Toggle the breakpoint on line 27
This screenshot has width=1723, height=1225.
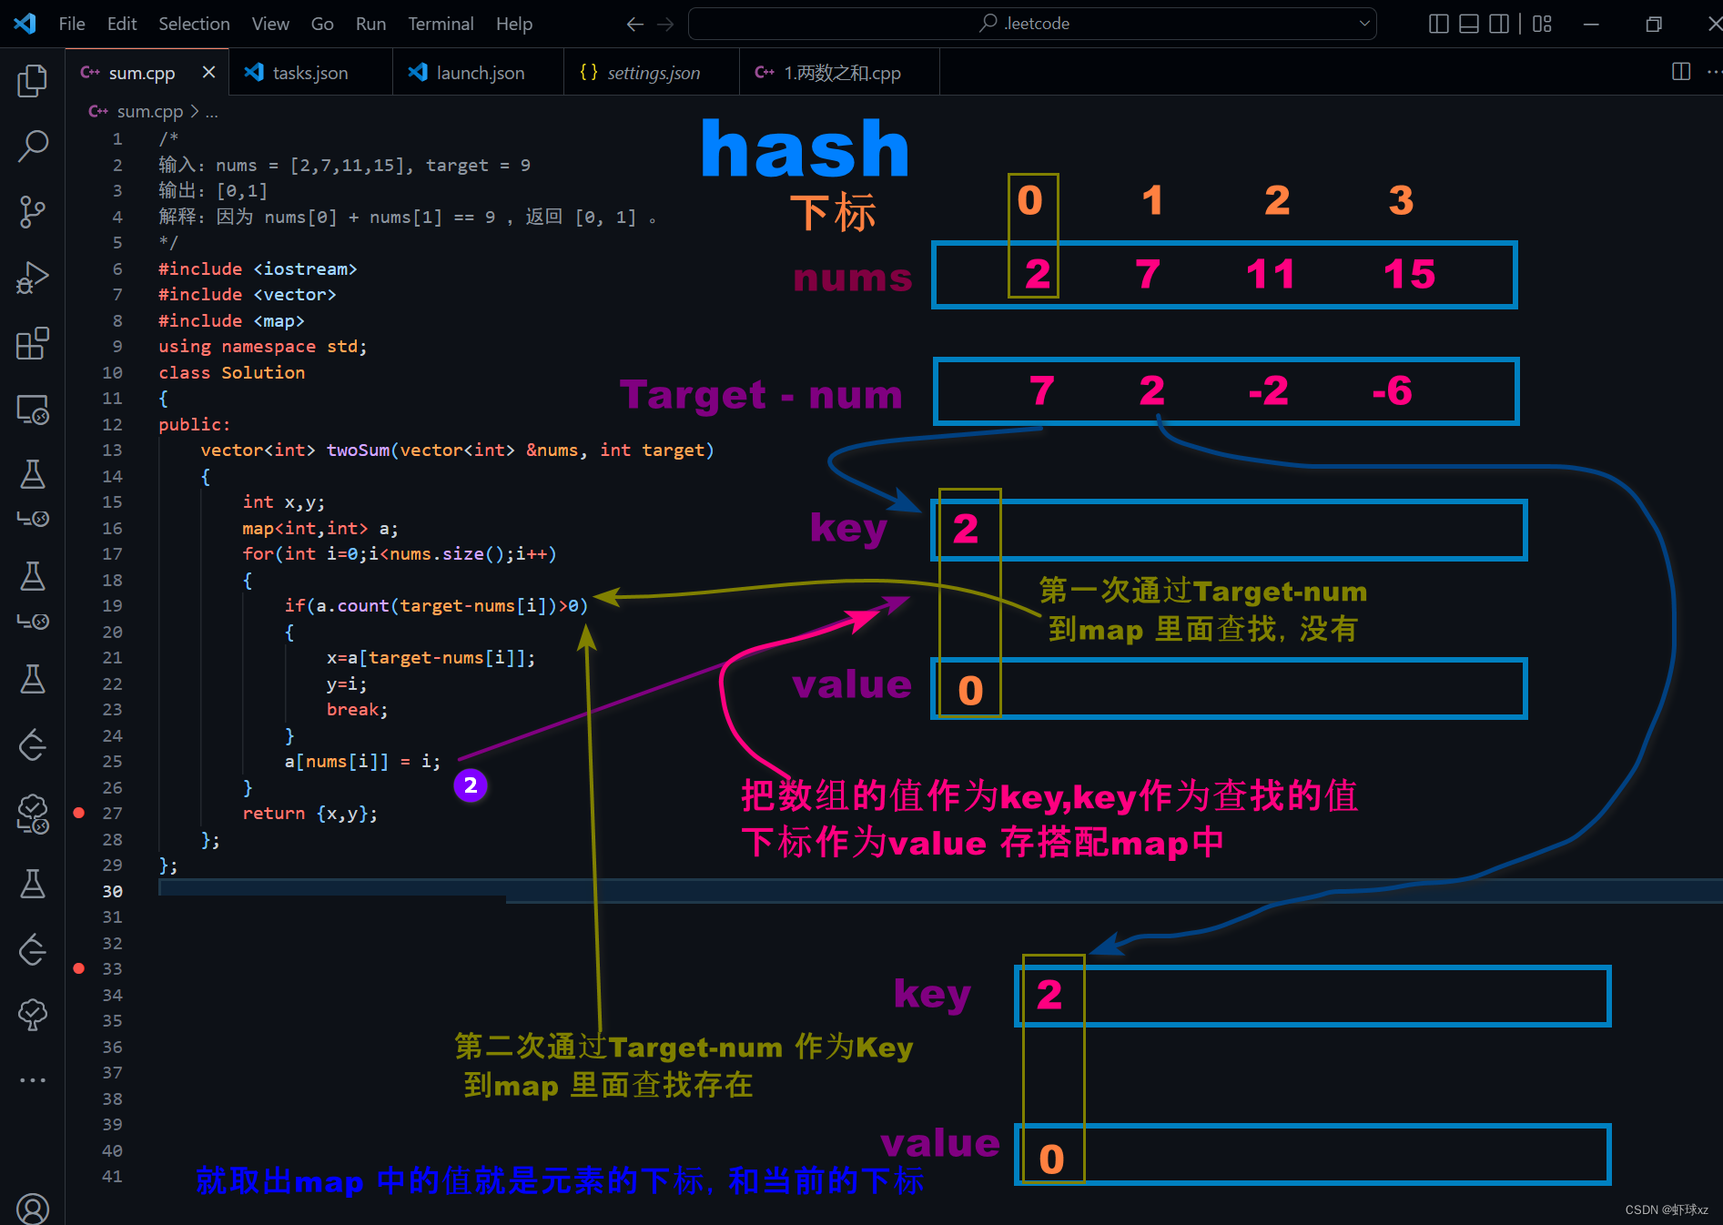click(x=79, y=813)
